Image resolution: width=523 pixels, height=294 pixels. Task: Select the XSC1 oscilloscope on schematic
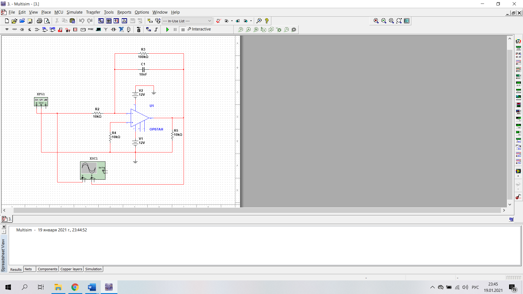(93, 170)
